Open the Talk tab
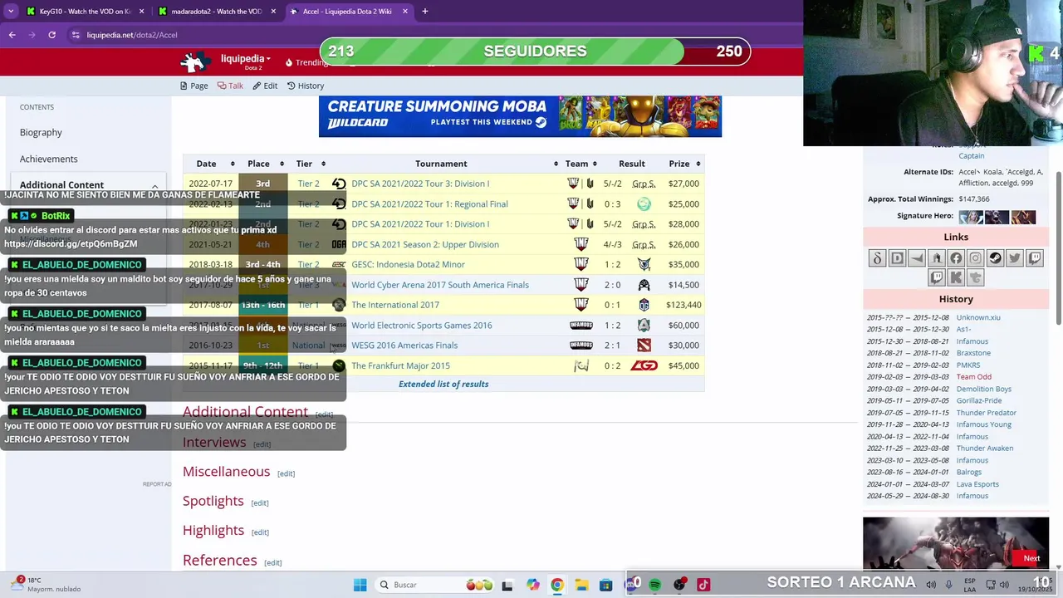The height and width of the screenshot is (598, 1063). (230, 86)
